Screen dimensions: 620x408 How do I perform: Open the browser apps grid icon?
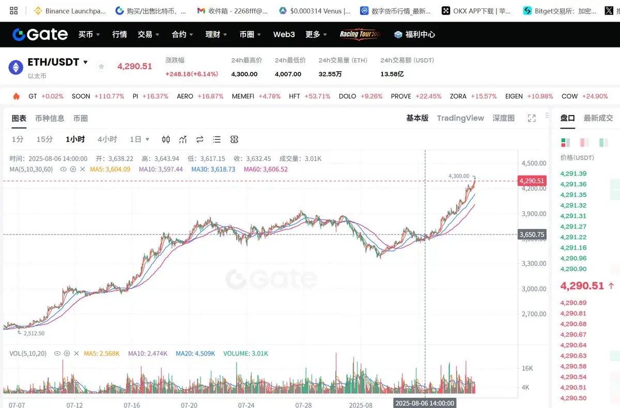[14, 10]
